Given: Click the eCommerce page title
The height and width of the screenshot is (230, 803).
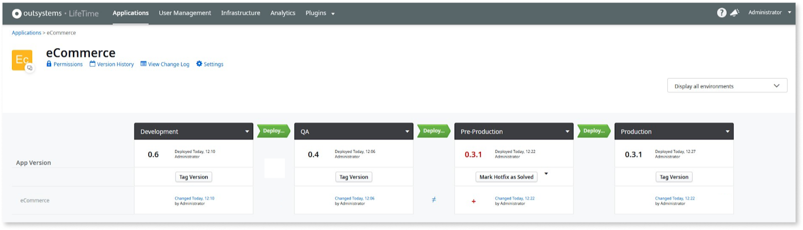Looking at the screenshot, I should (81, 53).
